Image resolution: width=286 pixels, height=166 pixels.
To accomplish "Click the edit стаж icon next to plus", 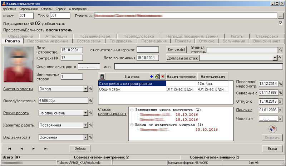I will point(157,77).
